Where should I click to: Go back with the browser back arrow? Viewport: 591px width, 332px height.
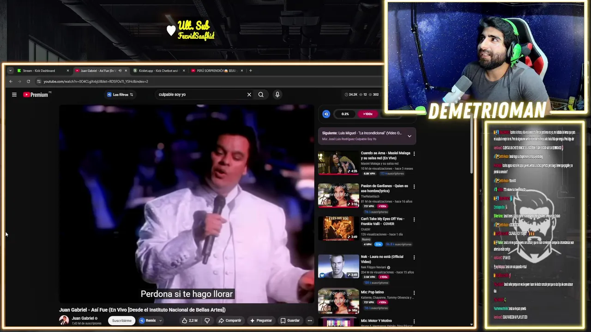tap(11, 82)
